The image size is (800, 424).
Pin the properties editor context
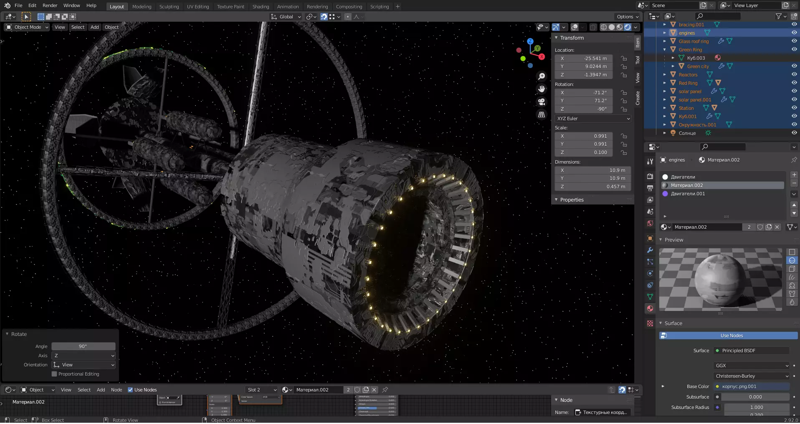tap(794, 160)
